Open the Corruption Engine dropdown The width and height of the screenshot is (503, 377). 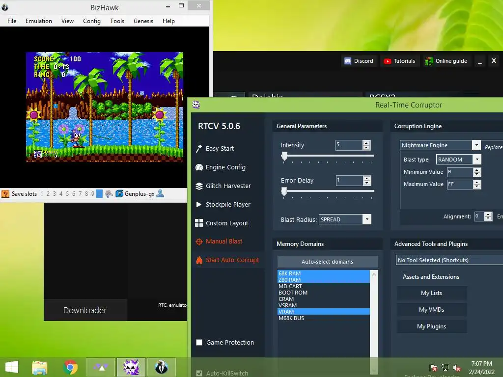coord(476,145)
